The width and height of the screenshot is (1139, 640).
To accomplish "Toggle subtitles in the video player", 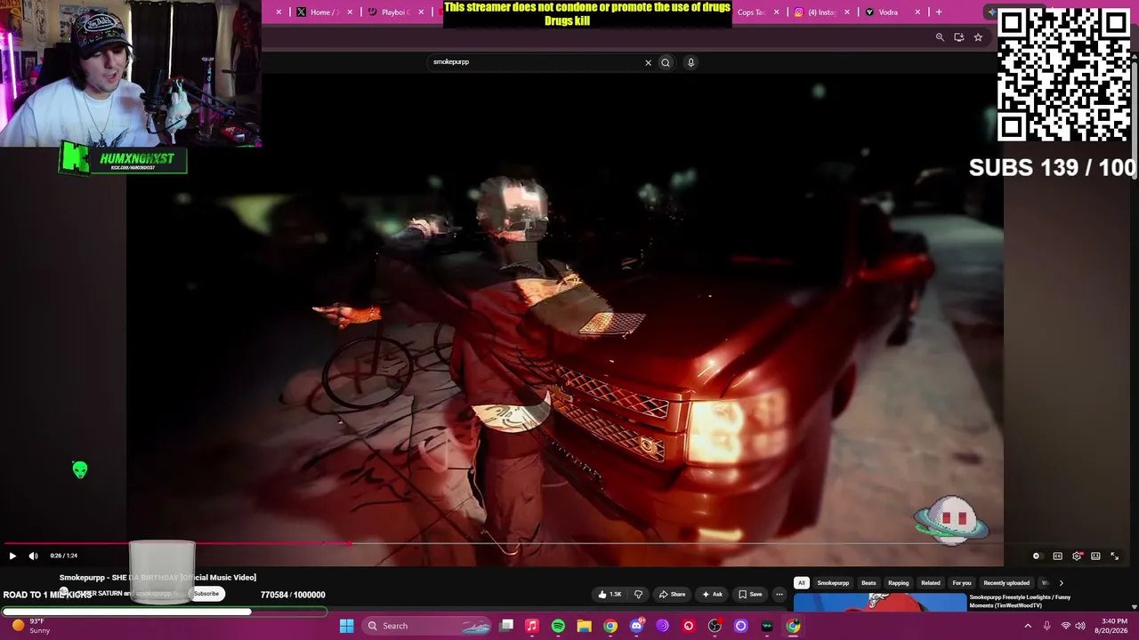I will 1057,556.
